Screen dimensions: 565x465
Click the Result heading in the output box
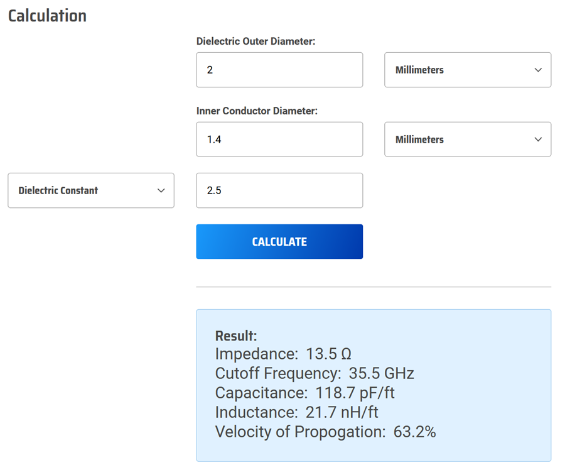[x=236, y=336]
